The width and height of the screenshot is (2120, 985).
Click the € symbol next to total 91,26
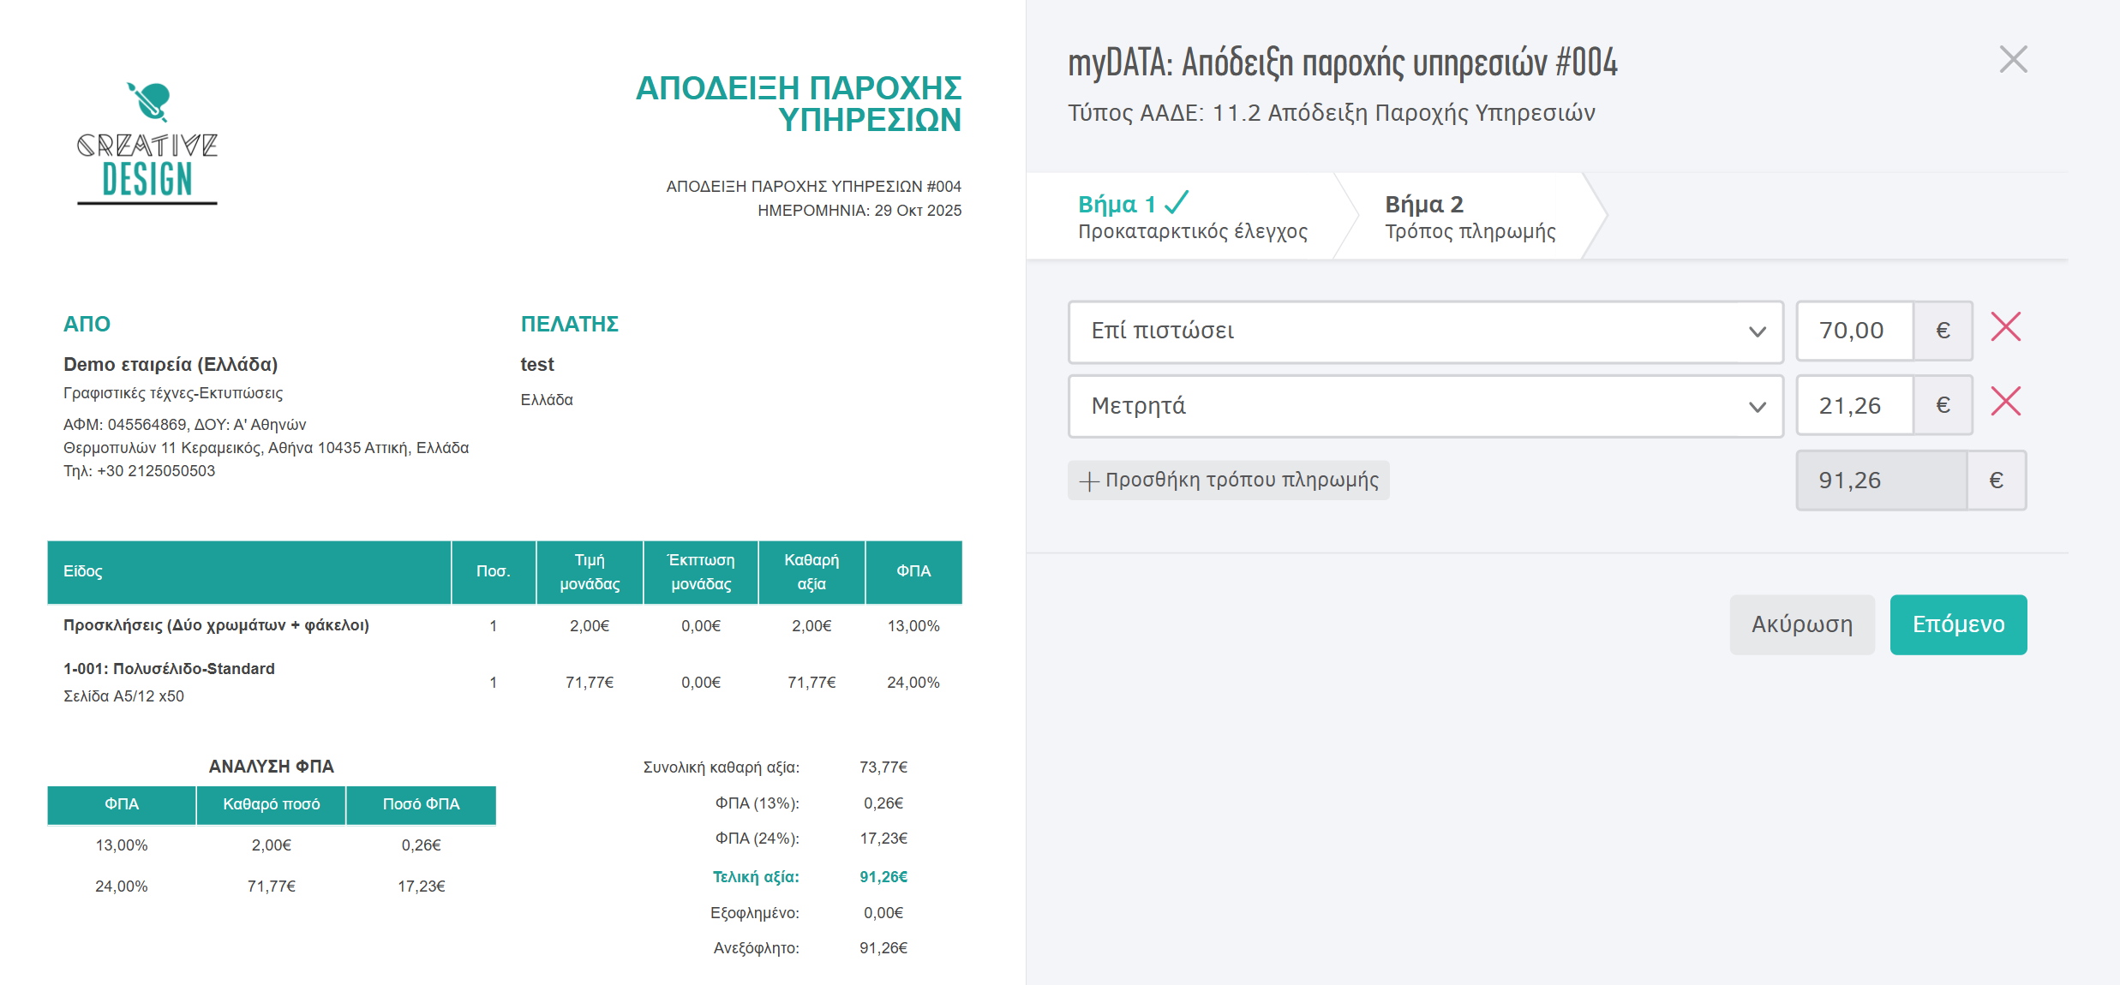click(x=1997, y=480)
